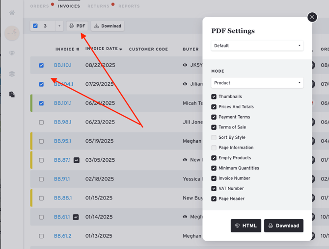Select the checkbox for invoice BB.98.1
Screen dimensions: 329x249
[x=41, y=123]
